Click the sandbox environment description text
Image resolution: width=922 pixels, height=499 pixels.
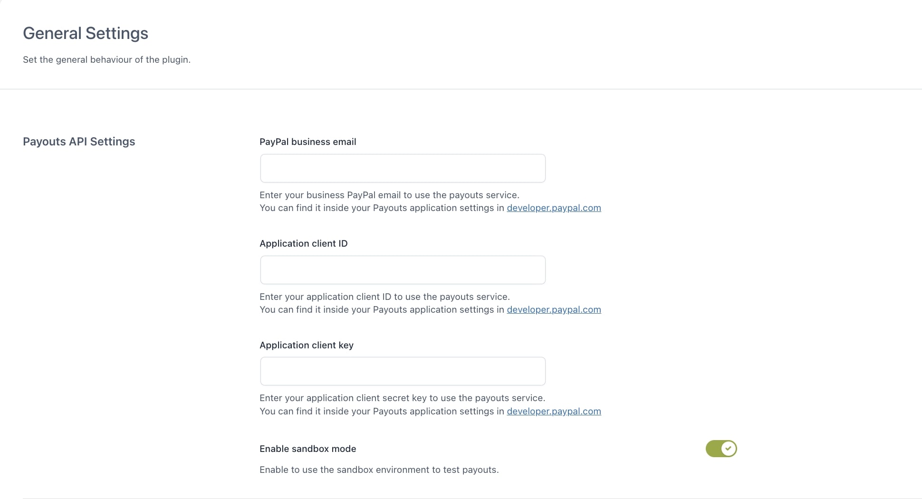pos(379,470)
